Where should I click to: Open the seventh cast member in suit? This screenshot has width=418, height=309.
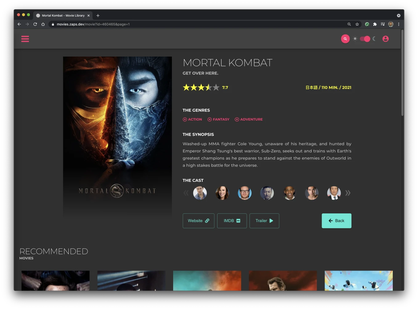[334, 193]
